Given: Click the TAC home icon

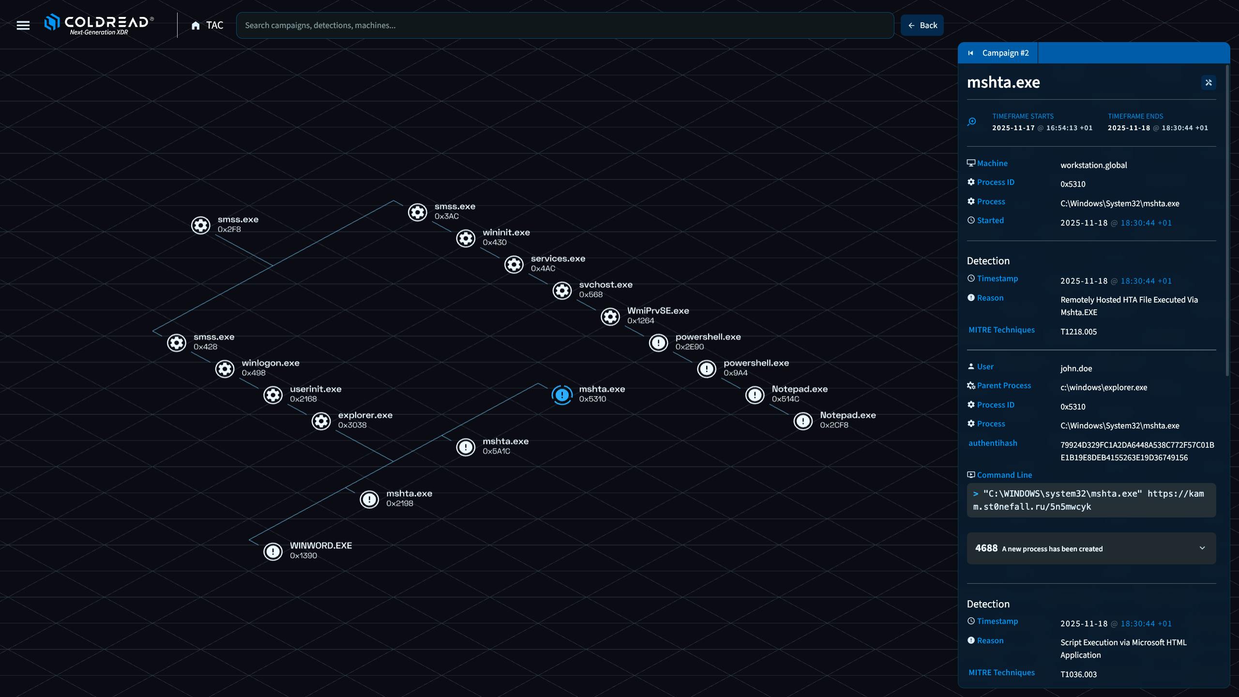Looking at the screenshot, I should coord(196,26).
